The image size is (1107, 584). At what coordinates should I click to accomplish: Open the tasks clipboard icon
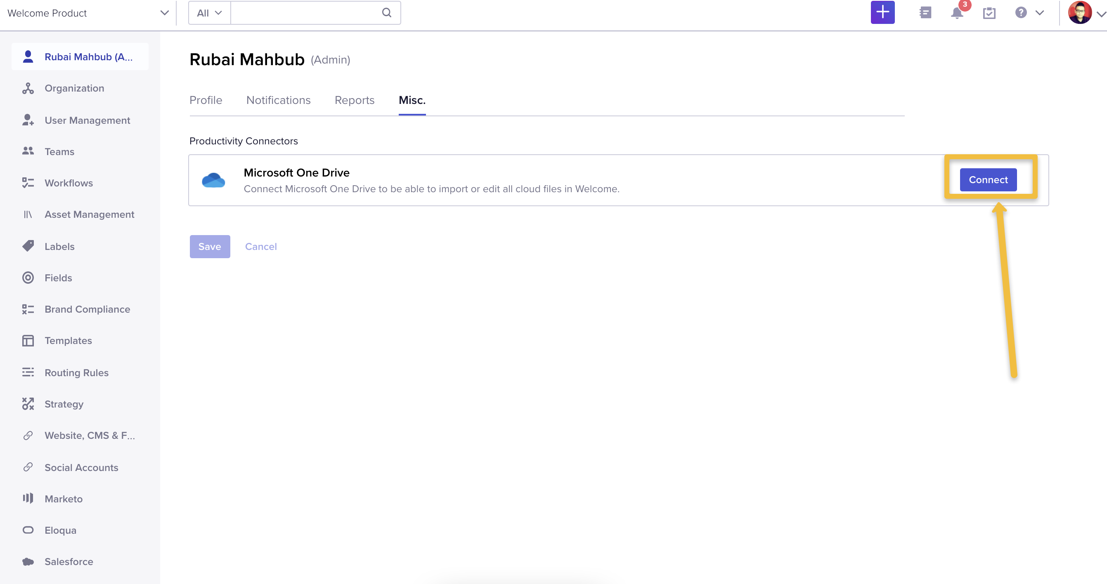989,13
